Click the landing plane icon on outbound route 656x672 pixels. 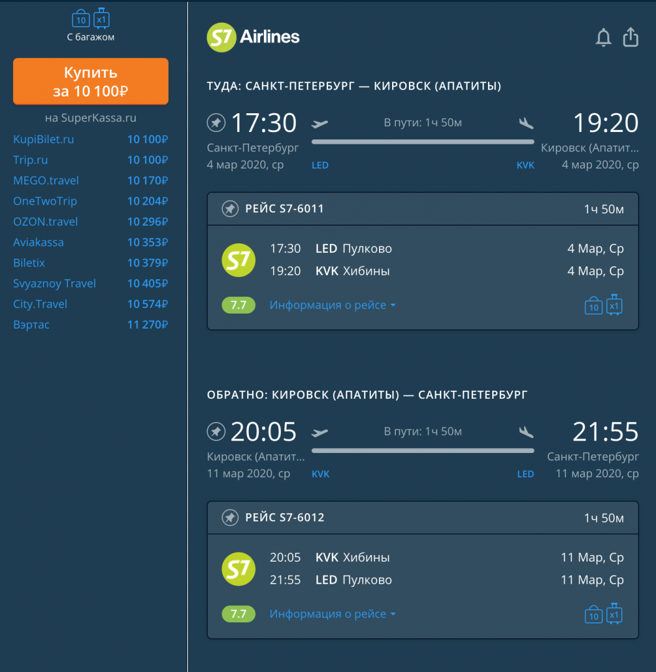tap(526, 123)
